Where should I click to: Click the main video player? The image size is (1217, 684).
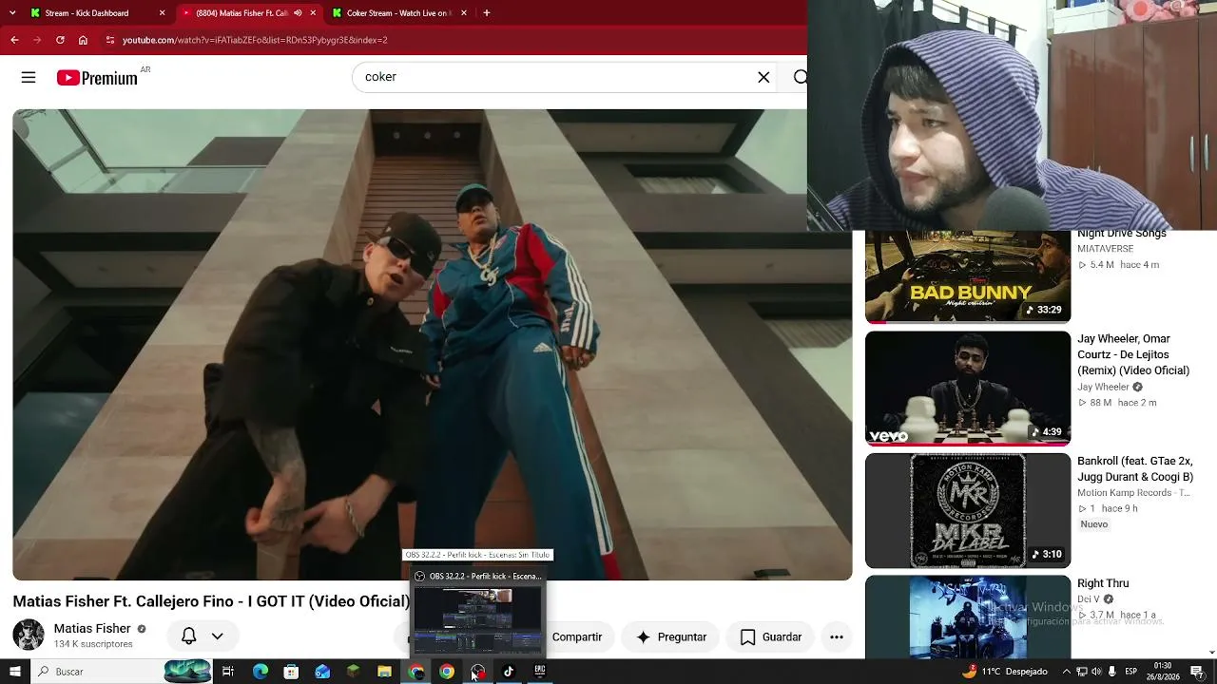[433, 345]
